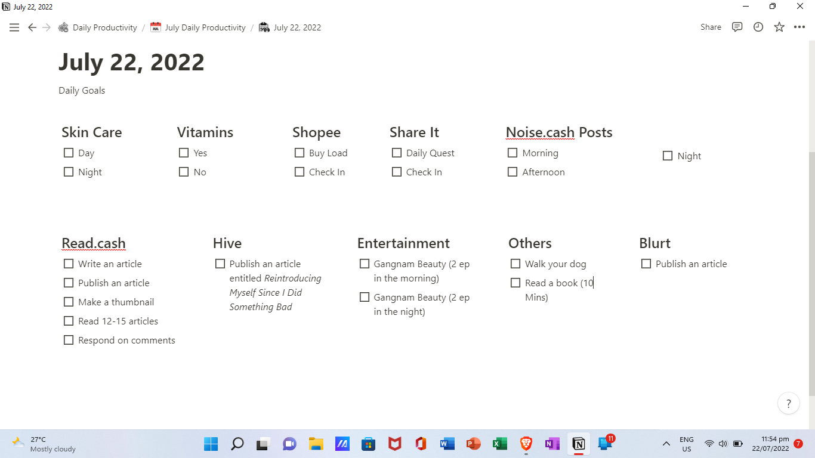Open the clock showing 11:54 pm
Viewport: 815px width, 458px height.
[770, 444]
